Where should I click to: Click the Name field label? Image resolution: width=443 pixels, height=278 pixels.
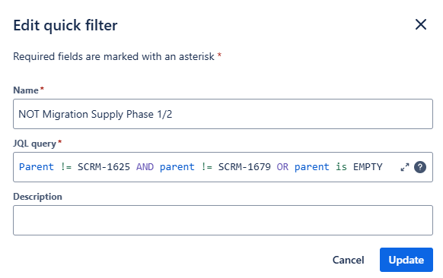click(26, 90)
